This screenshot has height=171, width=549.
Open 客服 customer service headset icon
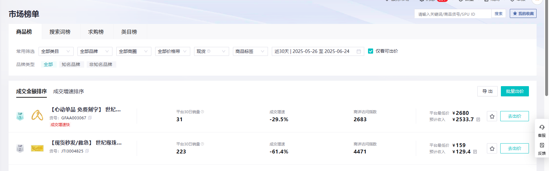point(542,127)
